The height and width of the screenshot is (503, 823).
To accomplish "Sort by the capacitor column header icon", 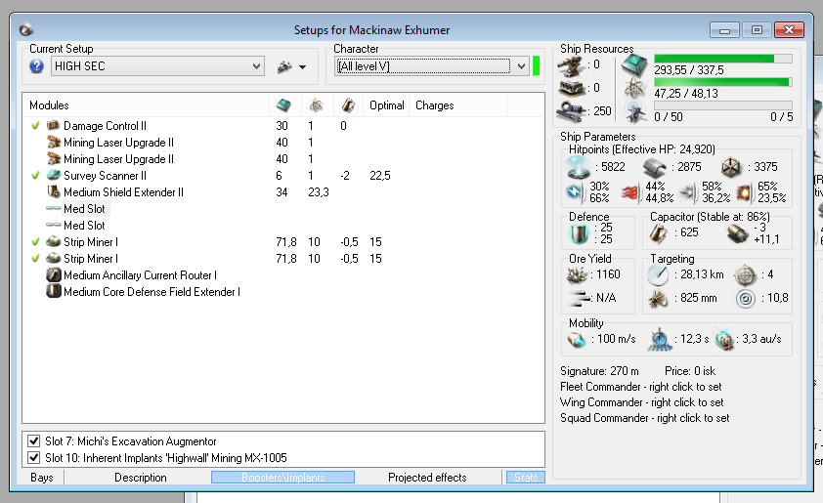I will coord(348,105).
